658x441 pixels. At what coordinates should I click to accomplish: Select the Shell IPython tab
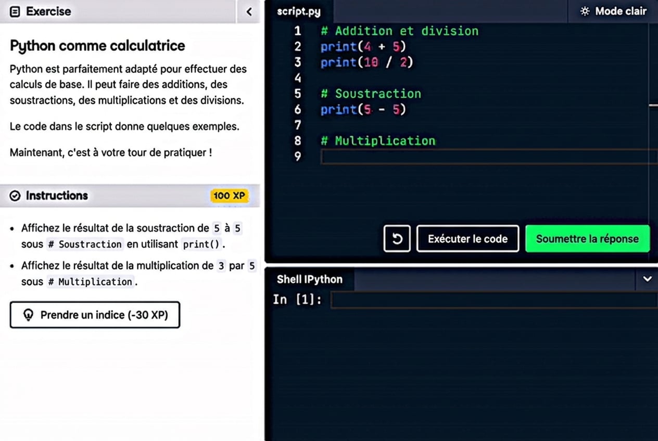[310, 279]
